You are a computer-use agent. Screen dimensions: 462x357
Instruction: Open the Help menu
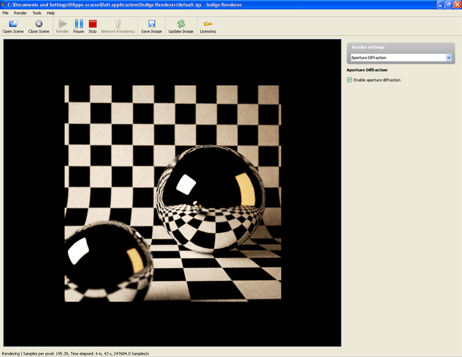pyautogui.click(x=51, y=13)
